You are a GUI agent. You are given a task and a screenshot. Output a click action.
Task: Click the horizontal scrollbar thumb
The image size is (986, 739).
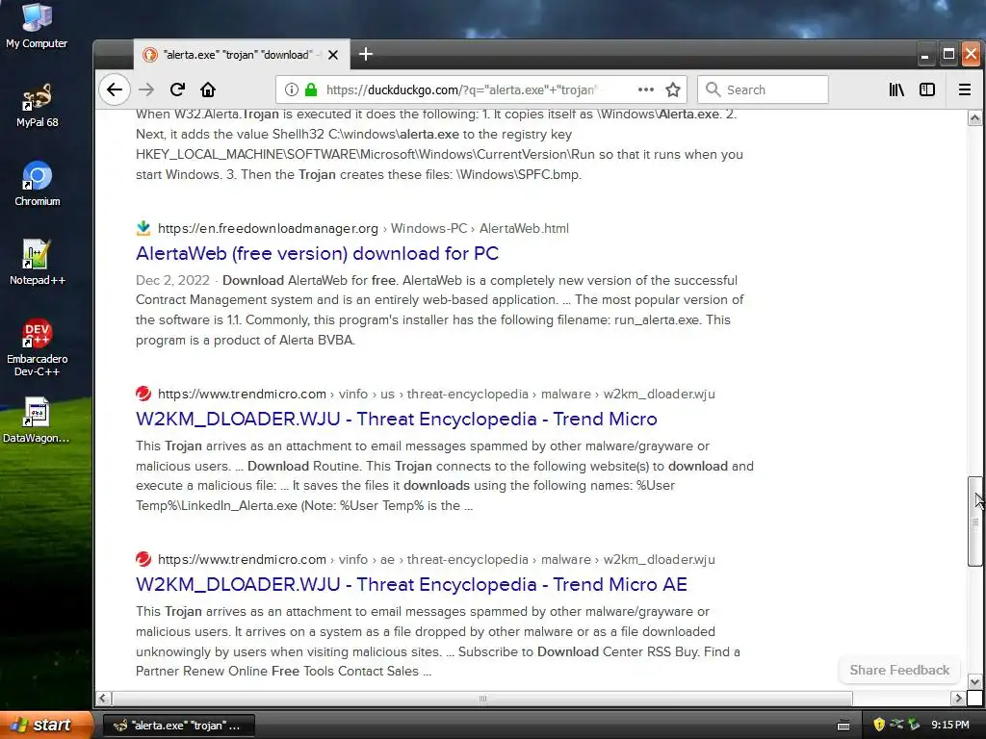pyautogui.click(x=482, y=699)
